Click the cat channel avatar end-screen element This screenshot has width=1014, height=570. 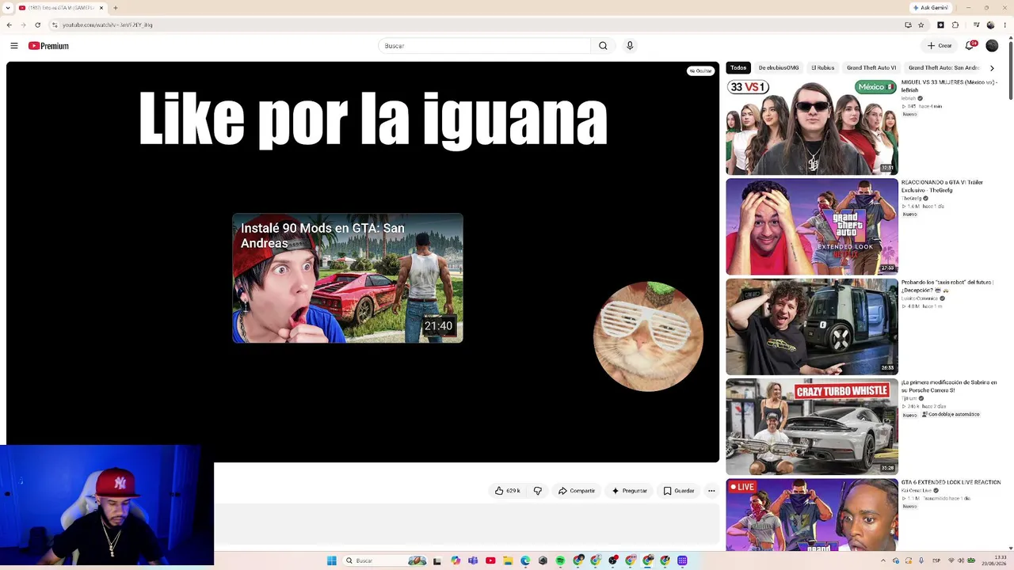coord(648,336)
